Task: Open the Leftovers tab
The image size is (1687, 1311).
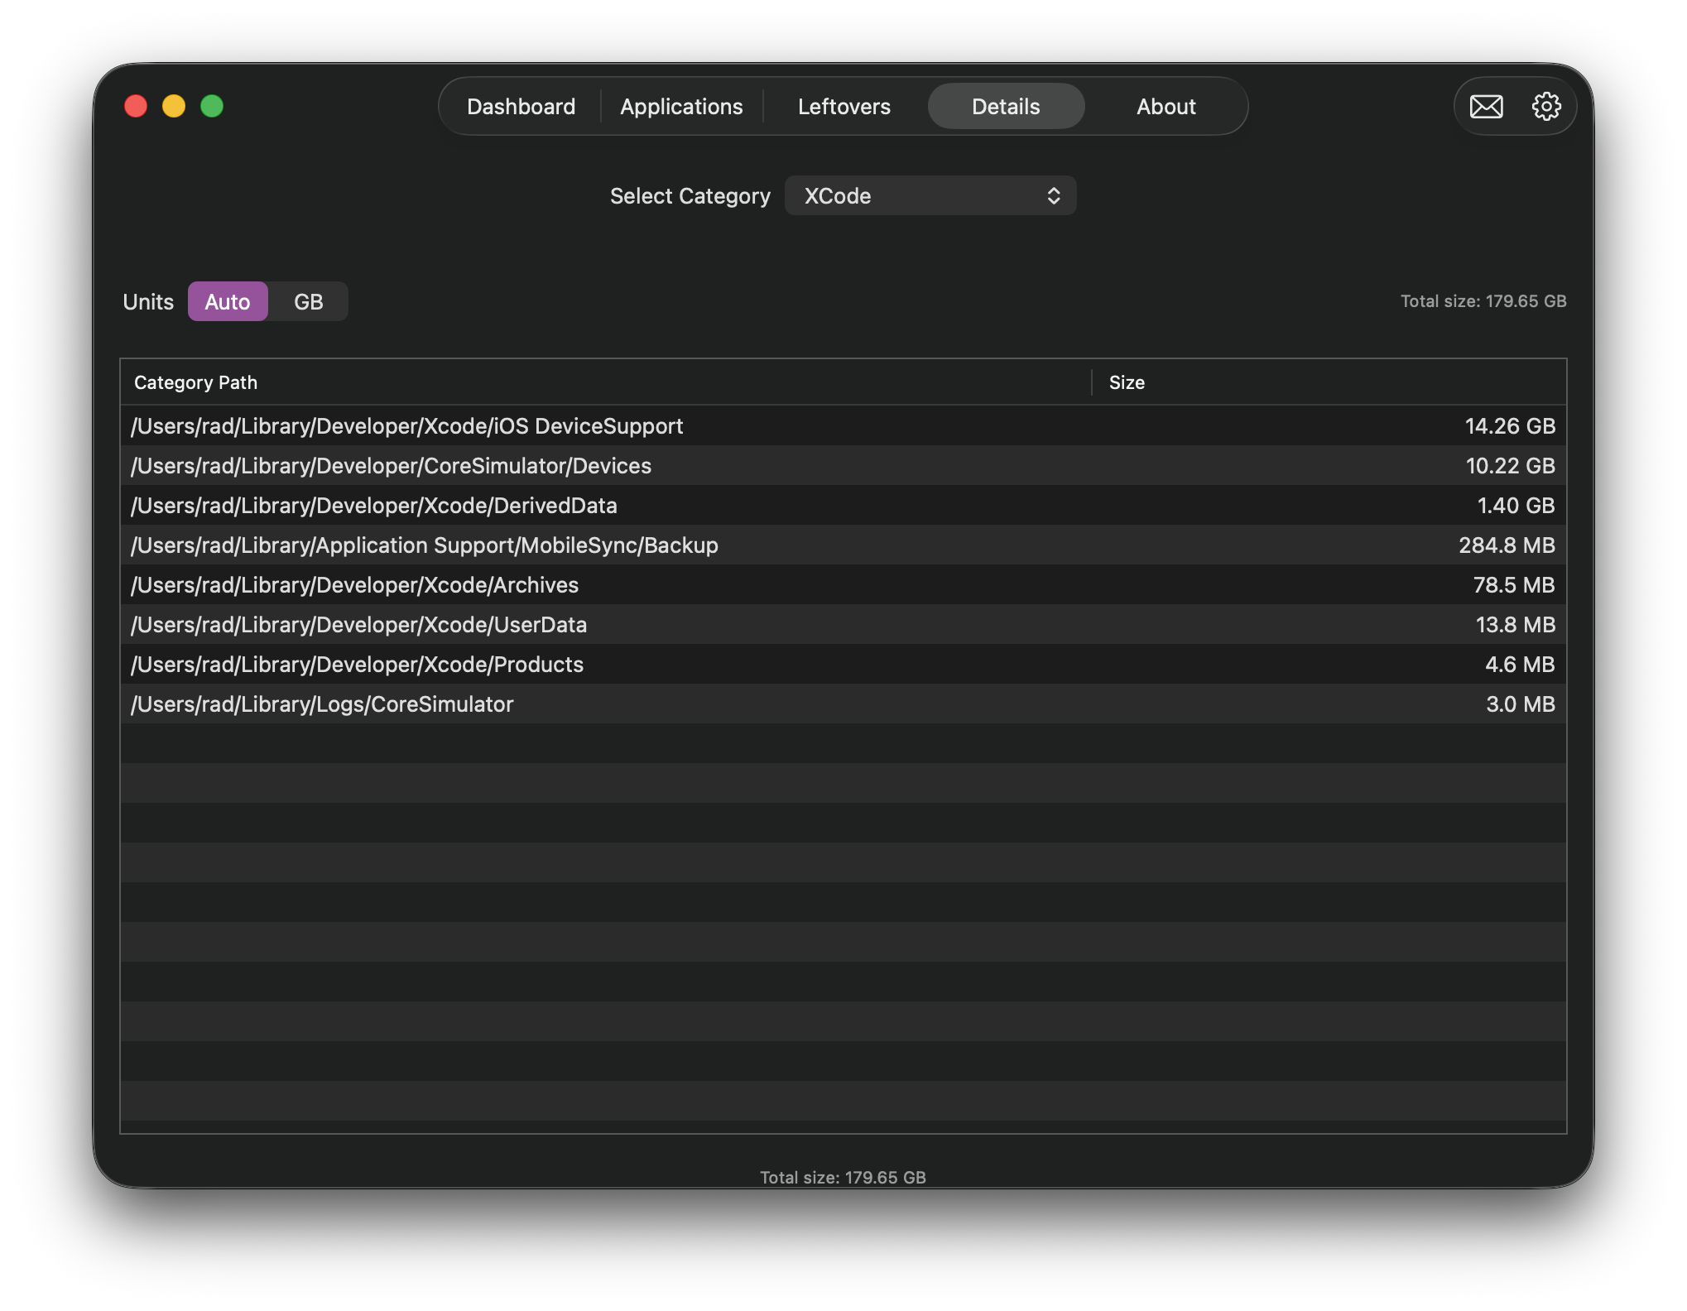Action: coord(843,107)
